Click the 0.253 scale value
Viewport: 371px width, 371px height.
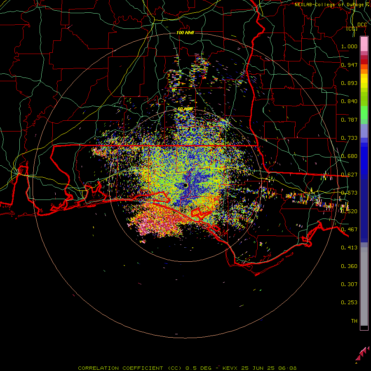349,303
